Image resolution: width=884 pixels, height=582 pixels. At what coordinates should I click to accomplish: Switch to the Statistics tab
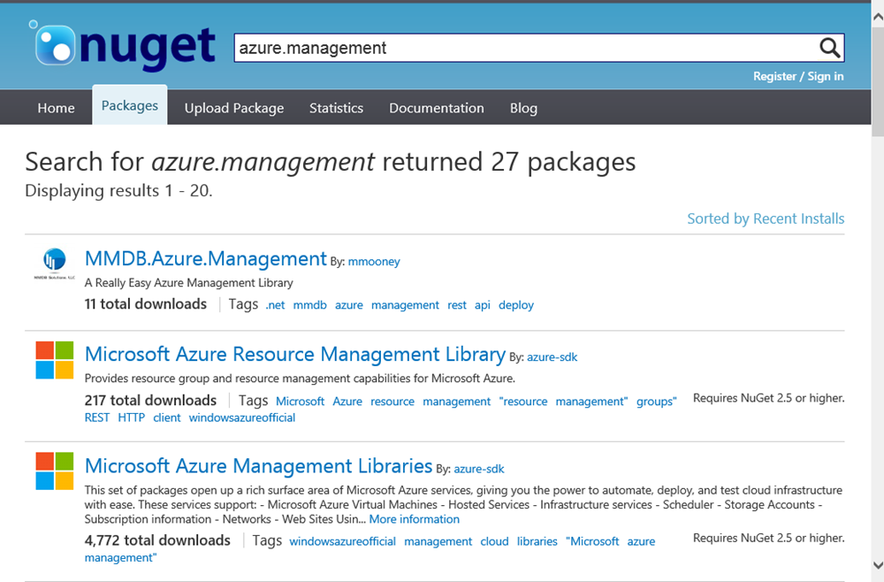pyautogui.click(x=336, y=108)
